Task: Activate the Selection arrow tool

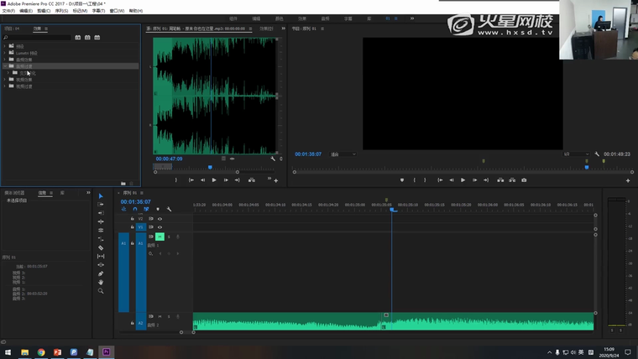Action: click(101, 195)
